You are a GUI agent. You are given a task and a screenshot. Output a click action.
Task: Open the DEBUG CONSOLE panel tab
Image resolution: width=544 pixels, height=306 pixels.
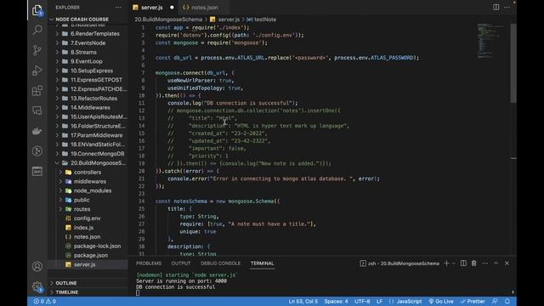220,263
